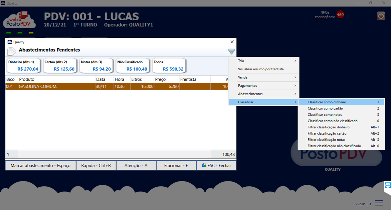Show Todos fuelings total card
This screenshot has width=391, height=210.
pos(169,66)
